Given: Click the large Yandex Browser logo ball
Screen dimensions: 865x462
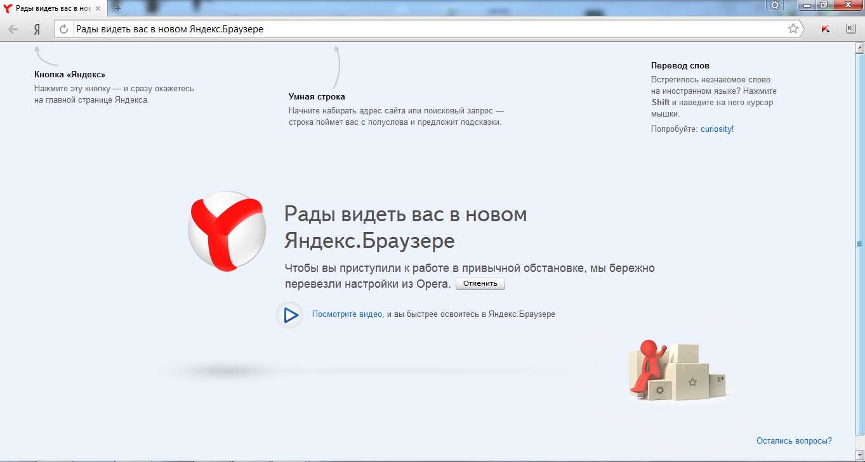Looking at the screenshot, I should tap(227, 232).
